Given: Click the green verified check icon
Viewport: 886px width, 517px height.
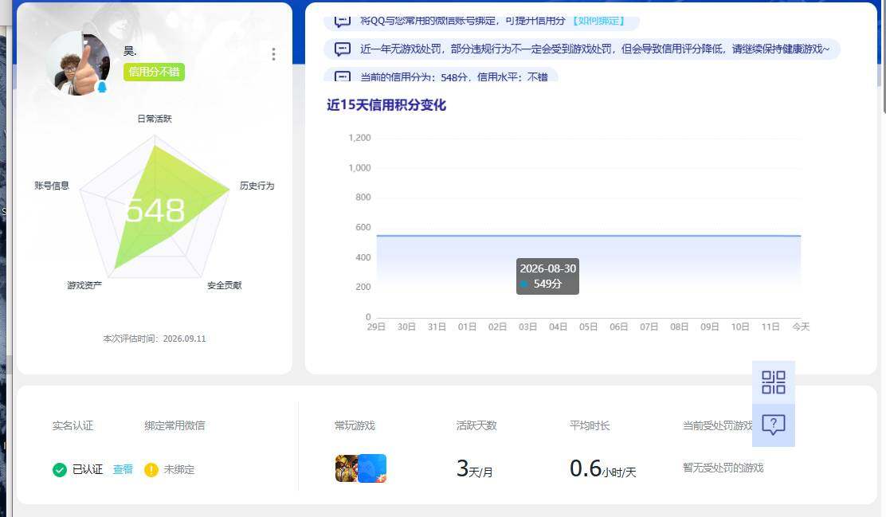Looking at the screenshot, I should pos(59,470).
